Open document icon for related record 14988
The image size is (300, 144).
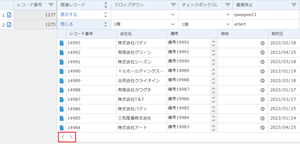pyautogui.click(x=61, y=90)
